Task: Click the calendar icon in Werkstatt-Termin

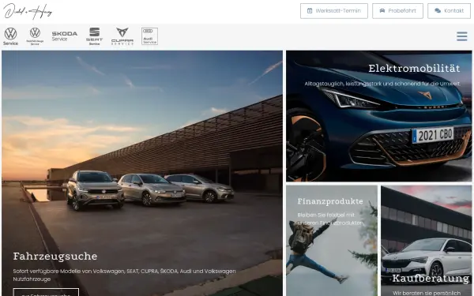Action: (x=310, y=11)
